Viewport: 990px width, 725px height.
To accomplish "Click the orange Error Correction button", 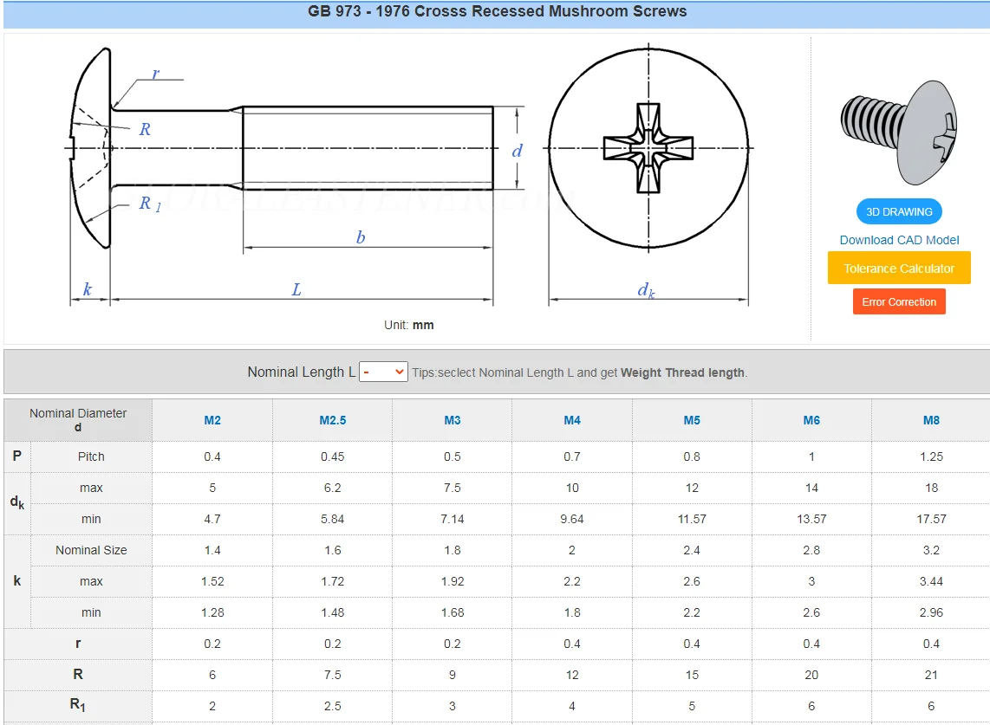I will 899,301.
